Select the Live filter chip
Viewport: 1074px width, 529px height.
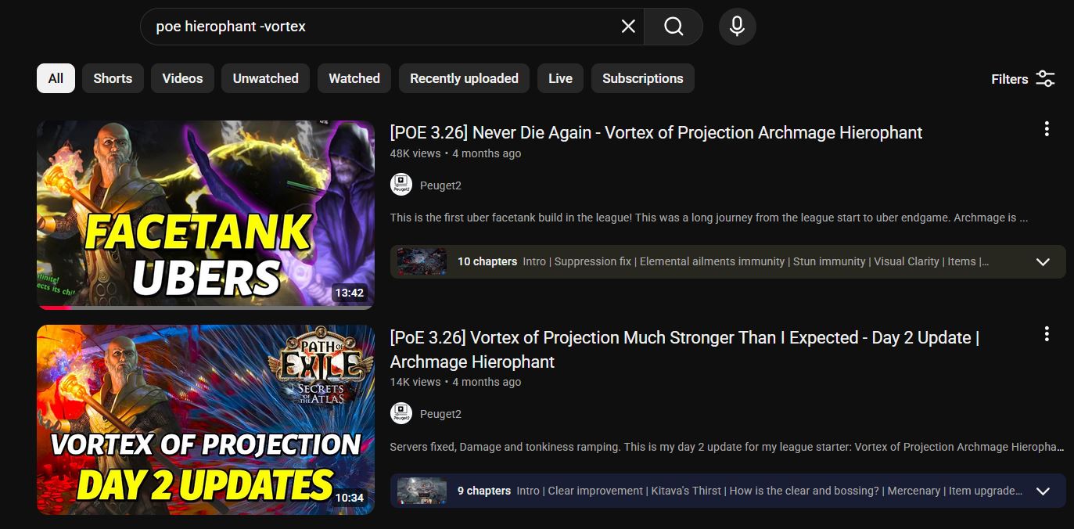click(x=560, y=78)
